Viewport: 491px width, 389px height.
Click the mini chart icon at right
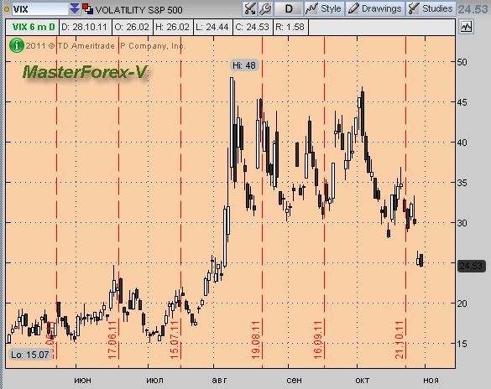[466, 27]
